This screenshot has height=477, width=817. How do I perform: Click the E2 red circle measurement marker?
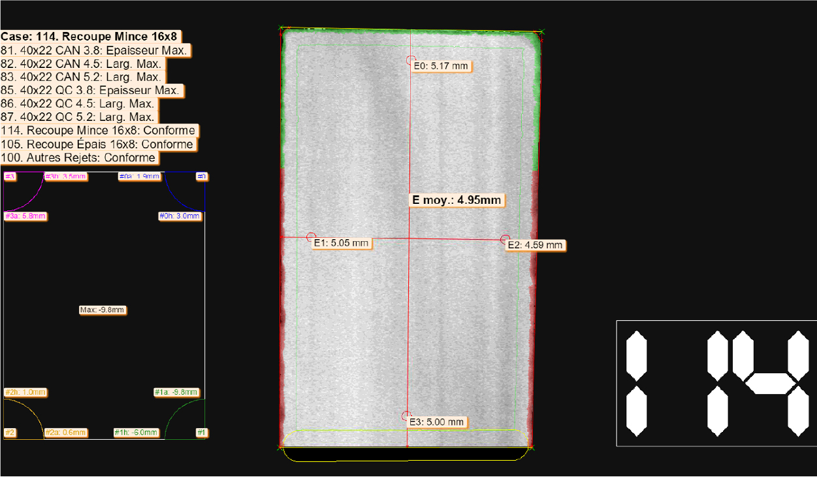pos(505,240)
